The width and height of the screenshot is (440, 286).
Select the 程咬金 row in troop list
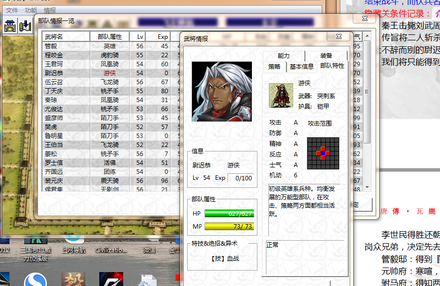(111, 55)
